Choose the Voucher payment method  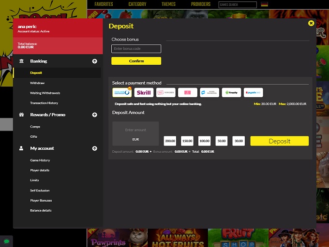pyautogui.click(x=166, y=92)
